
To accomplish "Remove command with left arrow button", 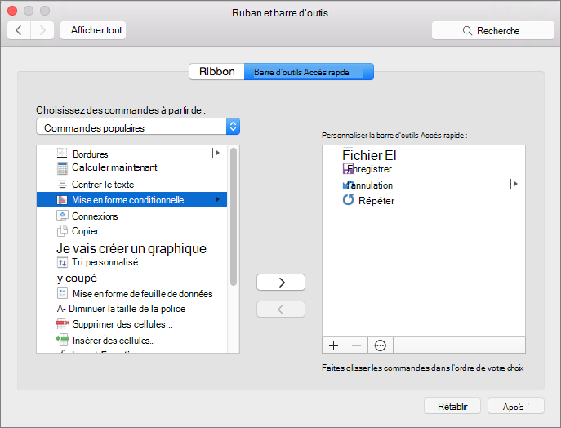I will pyautogui.click(x=281, y=310).
